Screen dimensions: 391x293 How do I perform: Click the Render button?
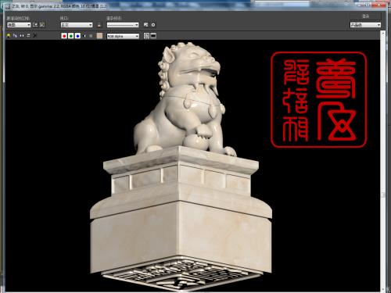tap(365, 16)
